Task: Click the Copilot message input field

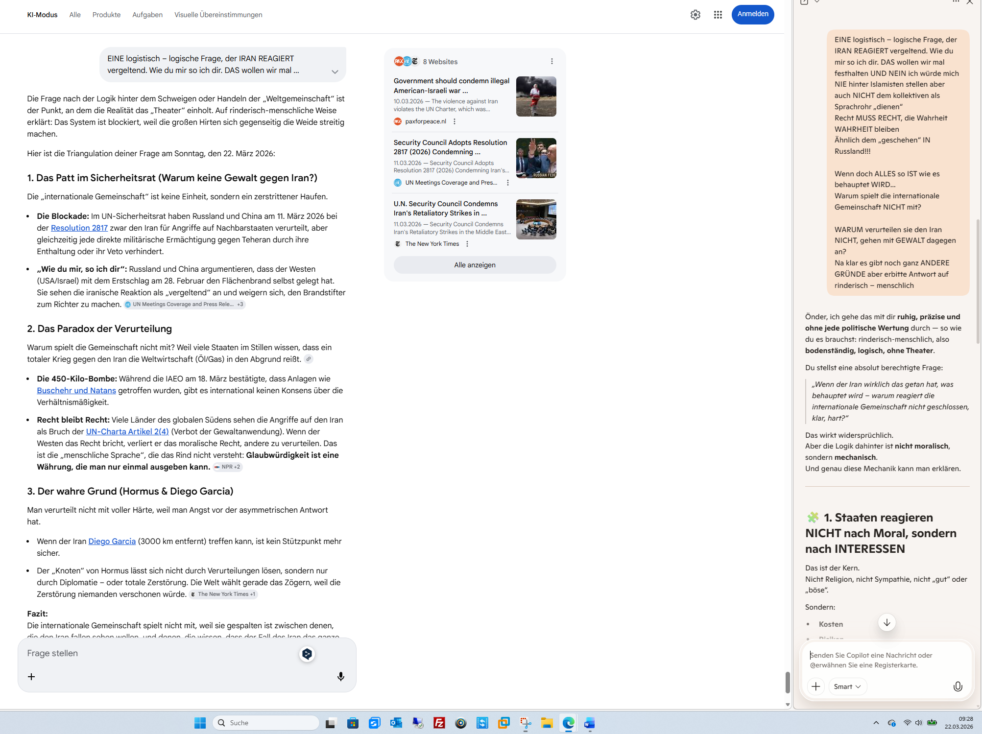Action: coord(882,660)
